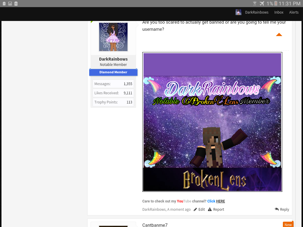Open the Cantbanme7 post text

[x=155, y=225]
